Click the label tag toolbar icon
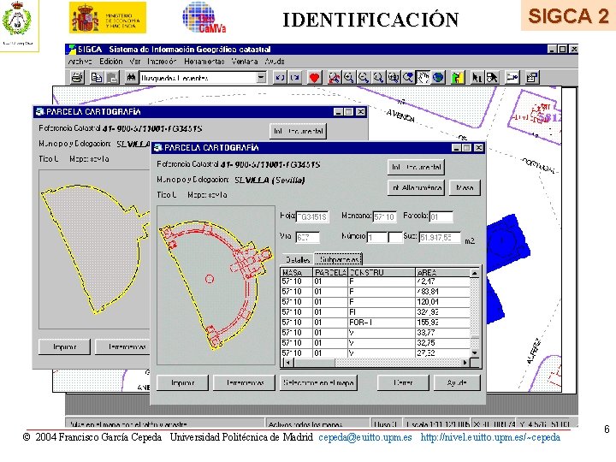This screenshot has height=462, width=616. click(x=512, y=77)
